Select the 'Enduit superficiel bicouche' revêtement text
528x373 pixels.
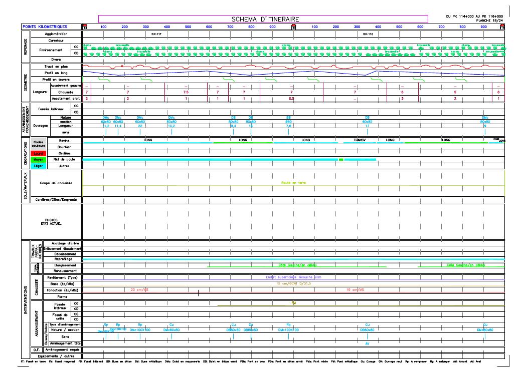[295, 277]
